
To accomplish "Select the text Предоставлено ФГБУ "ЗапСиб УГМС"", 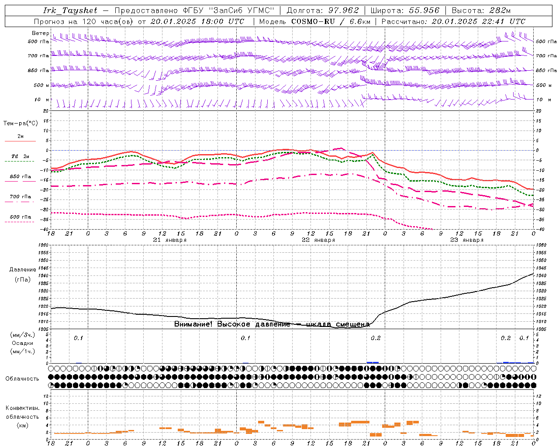I will tap(194, 10).
